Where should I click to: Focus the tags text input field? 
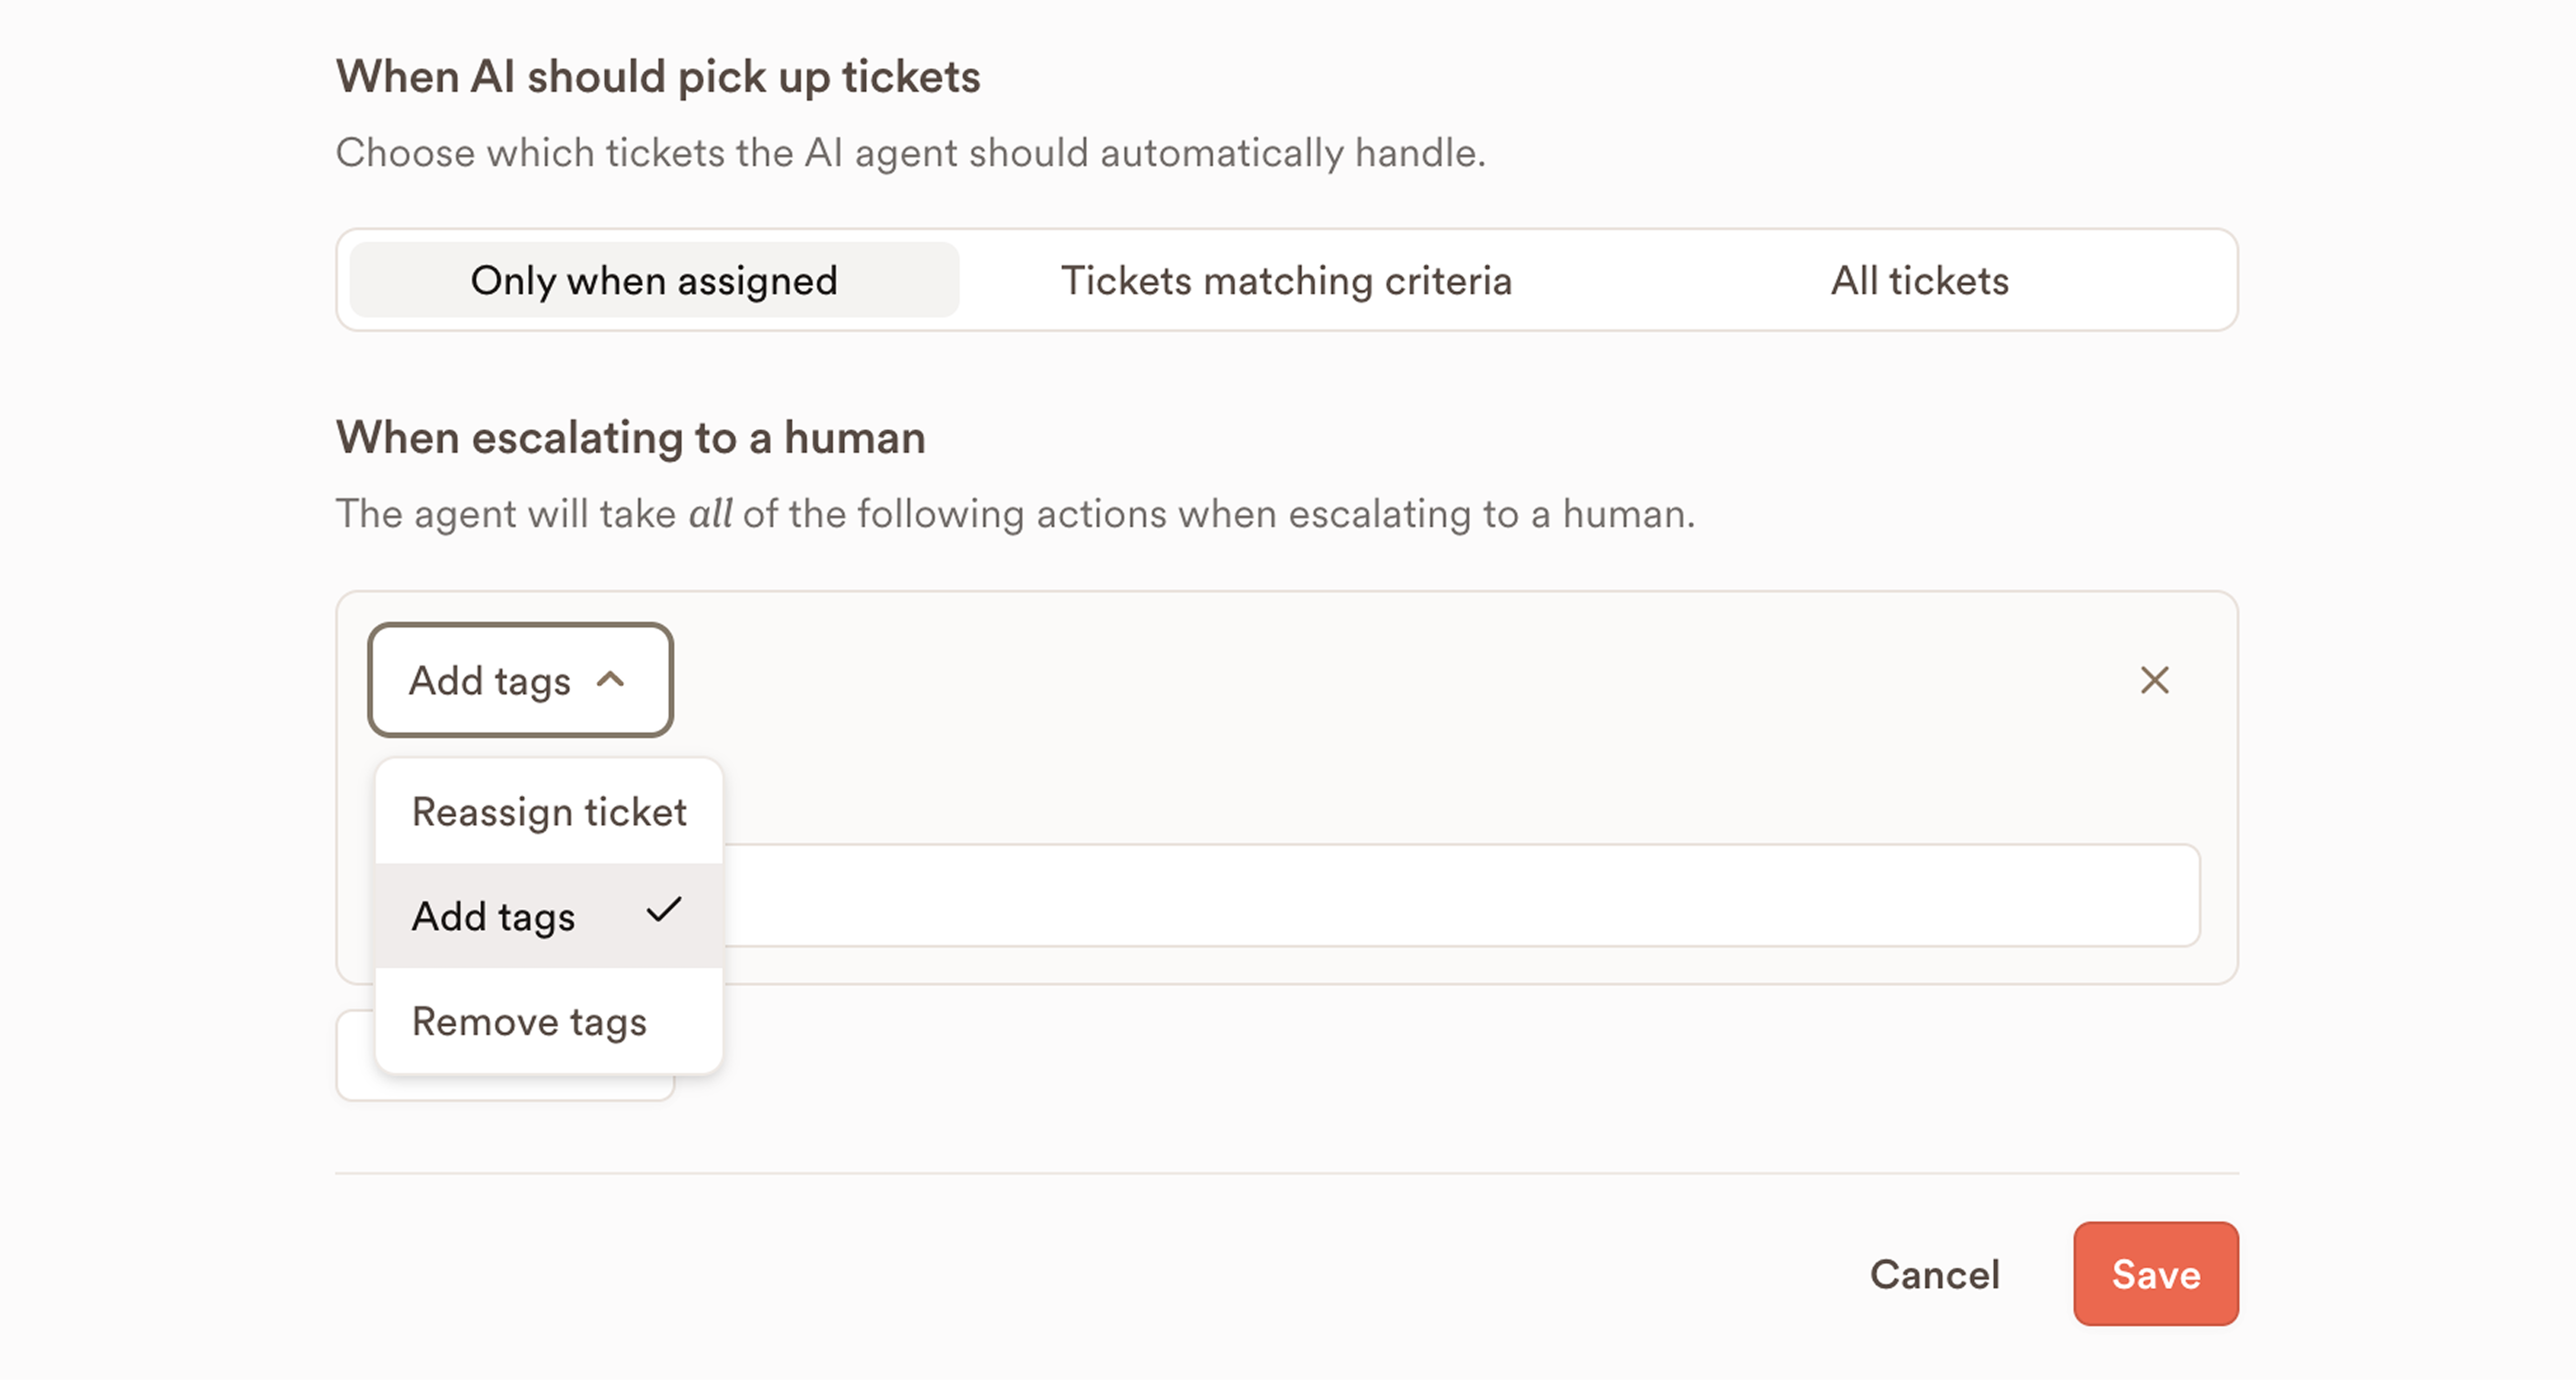pos(1460,895)
